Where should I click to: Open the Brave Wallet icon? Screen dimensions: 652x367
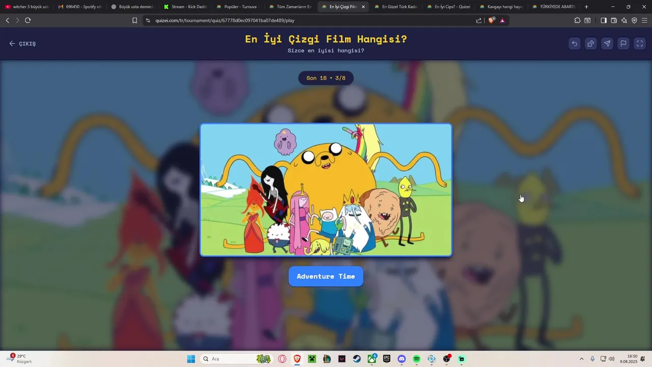point(614,20)
